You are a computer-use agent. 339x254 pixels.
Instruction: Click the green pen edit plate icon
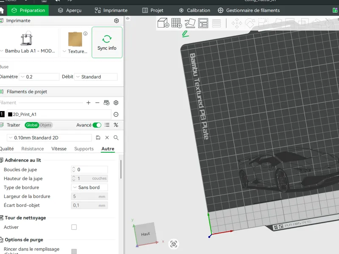click(185, 34)
